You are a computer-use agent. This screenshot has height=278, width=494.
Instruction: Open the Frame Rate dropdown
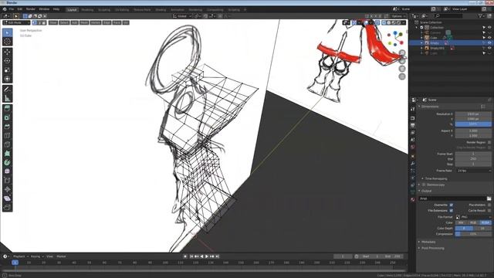(473, 171)
